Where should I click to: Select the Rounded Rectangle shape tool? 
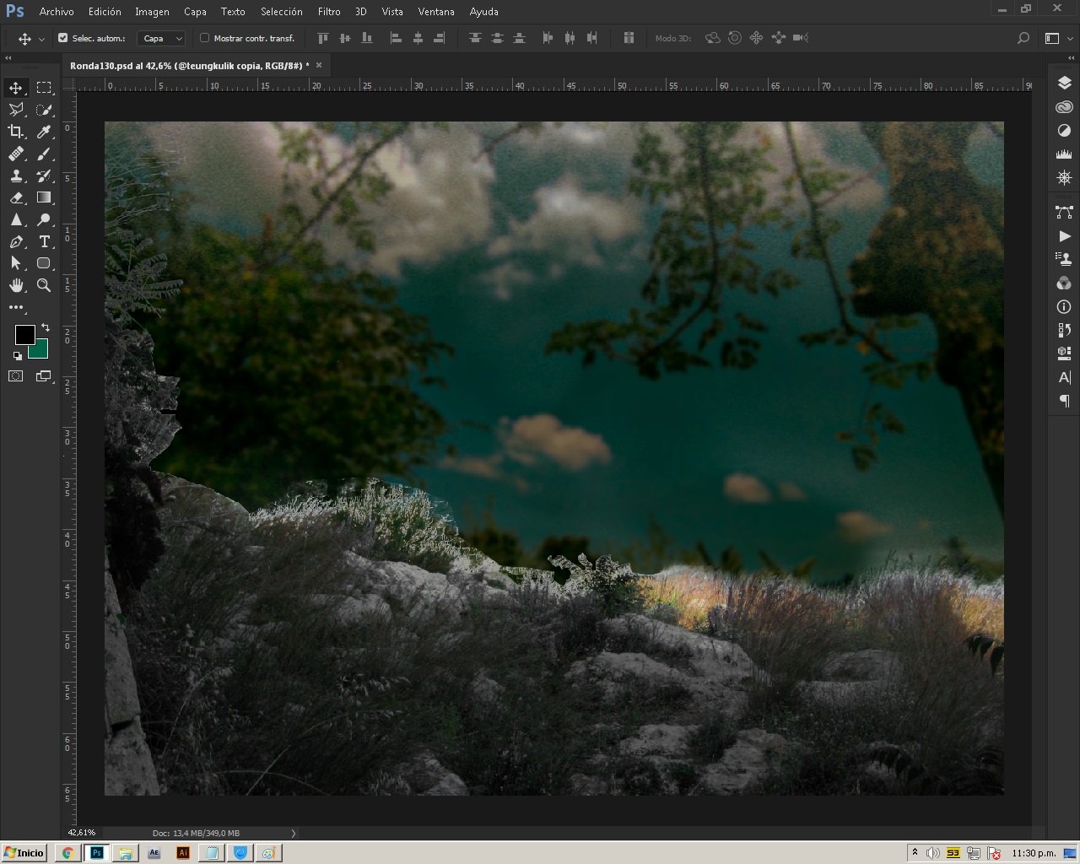(44, 263)
